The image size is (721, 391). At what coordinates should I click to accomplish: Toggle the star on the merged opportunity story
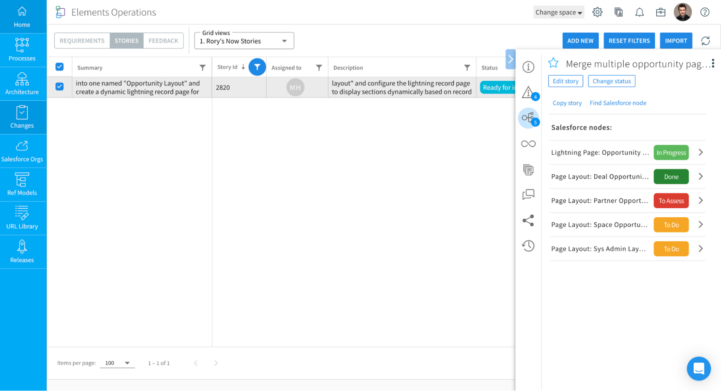553,63
